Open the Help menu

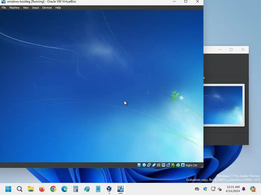click(x=58, y=8)
